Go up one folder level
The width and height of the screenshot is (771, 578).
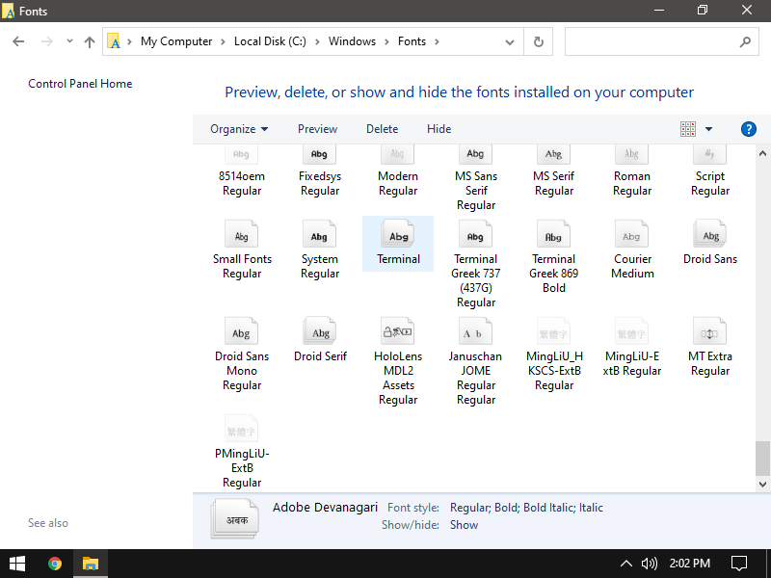click(x=89, y=41)
